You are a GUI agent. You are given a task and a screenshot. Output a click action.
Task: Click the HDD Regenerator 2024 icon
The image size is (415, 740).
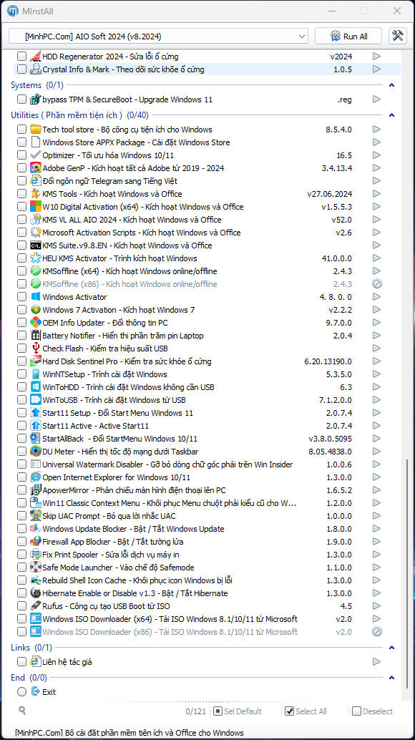[x=35, y=57]
